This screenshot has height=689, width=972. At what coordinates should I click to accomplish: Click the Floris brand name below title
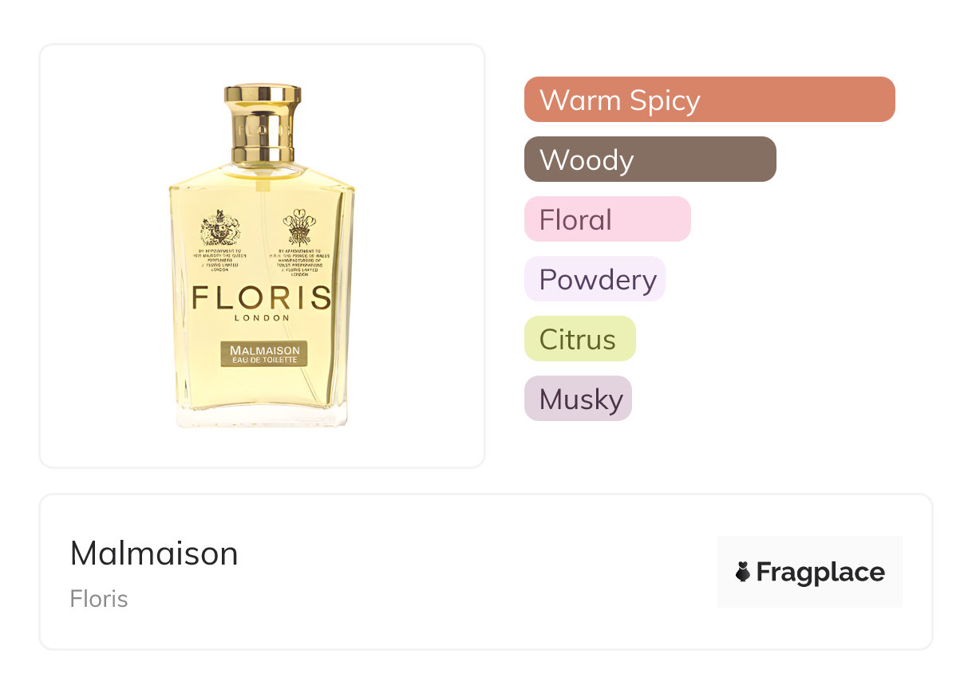(x=99, y=599)
